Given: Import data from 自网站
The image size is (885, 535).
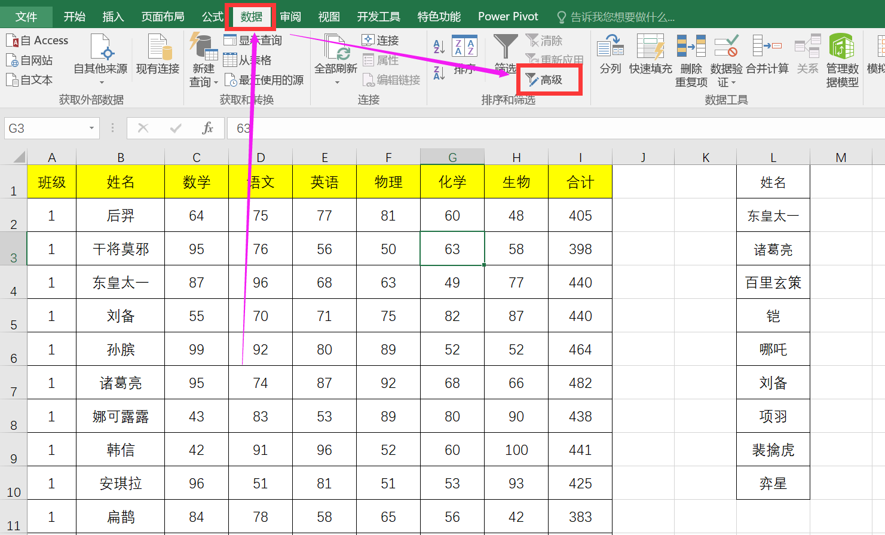Looking at the screenshot, I should [x=29, y=60].
